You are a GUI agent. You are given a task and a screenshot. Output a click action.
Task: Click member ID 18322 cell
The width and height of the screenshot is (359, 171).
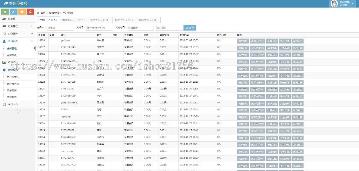(x=41, y=82)
